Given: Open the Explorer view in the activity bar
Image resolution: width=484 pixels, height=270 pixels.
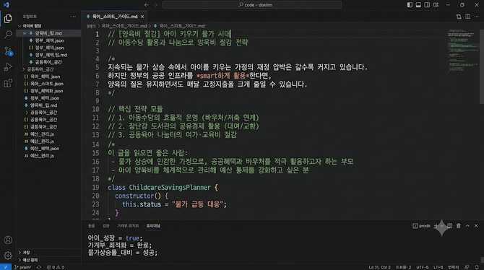Looking at the screenshot, I should click(x=8, y=19).
